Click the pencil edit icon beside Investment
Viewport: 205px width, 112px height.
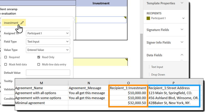pos(22,23)
